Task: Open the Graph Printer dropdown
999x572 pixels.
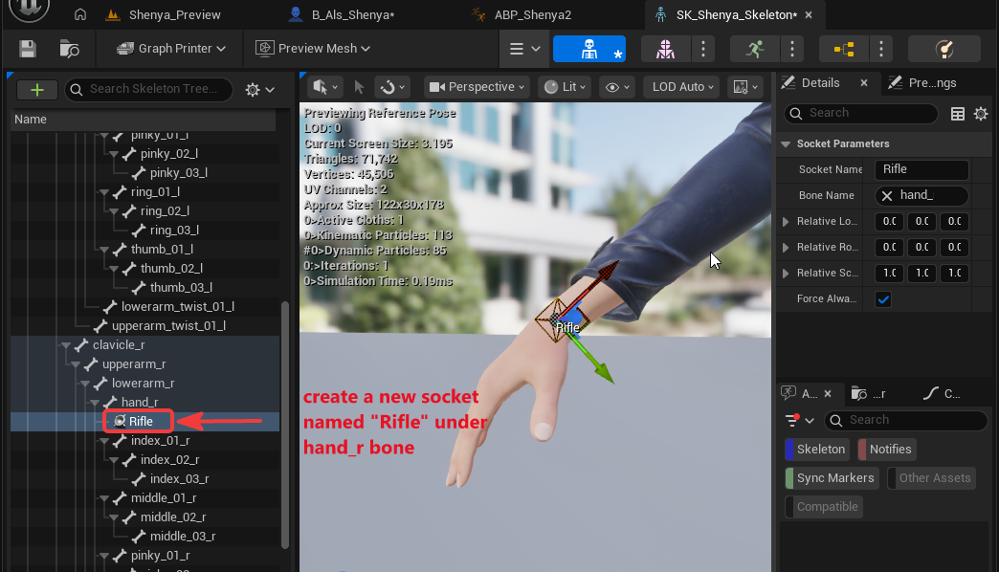Action: point(170,49)
